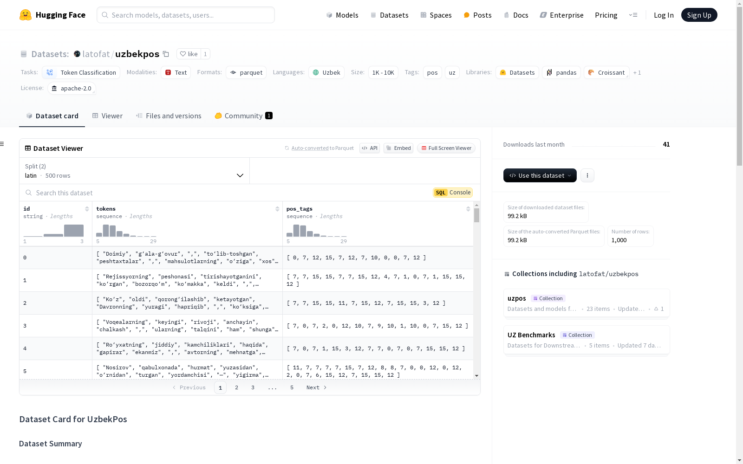Click the top search models field
Screen dimensions: 743x464
click(x=186, y=15)
